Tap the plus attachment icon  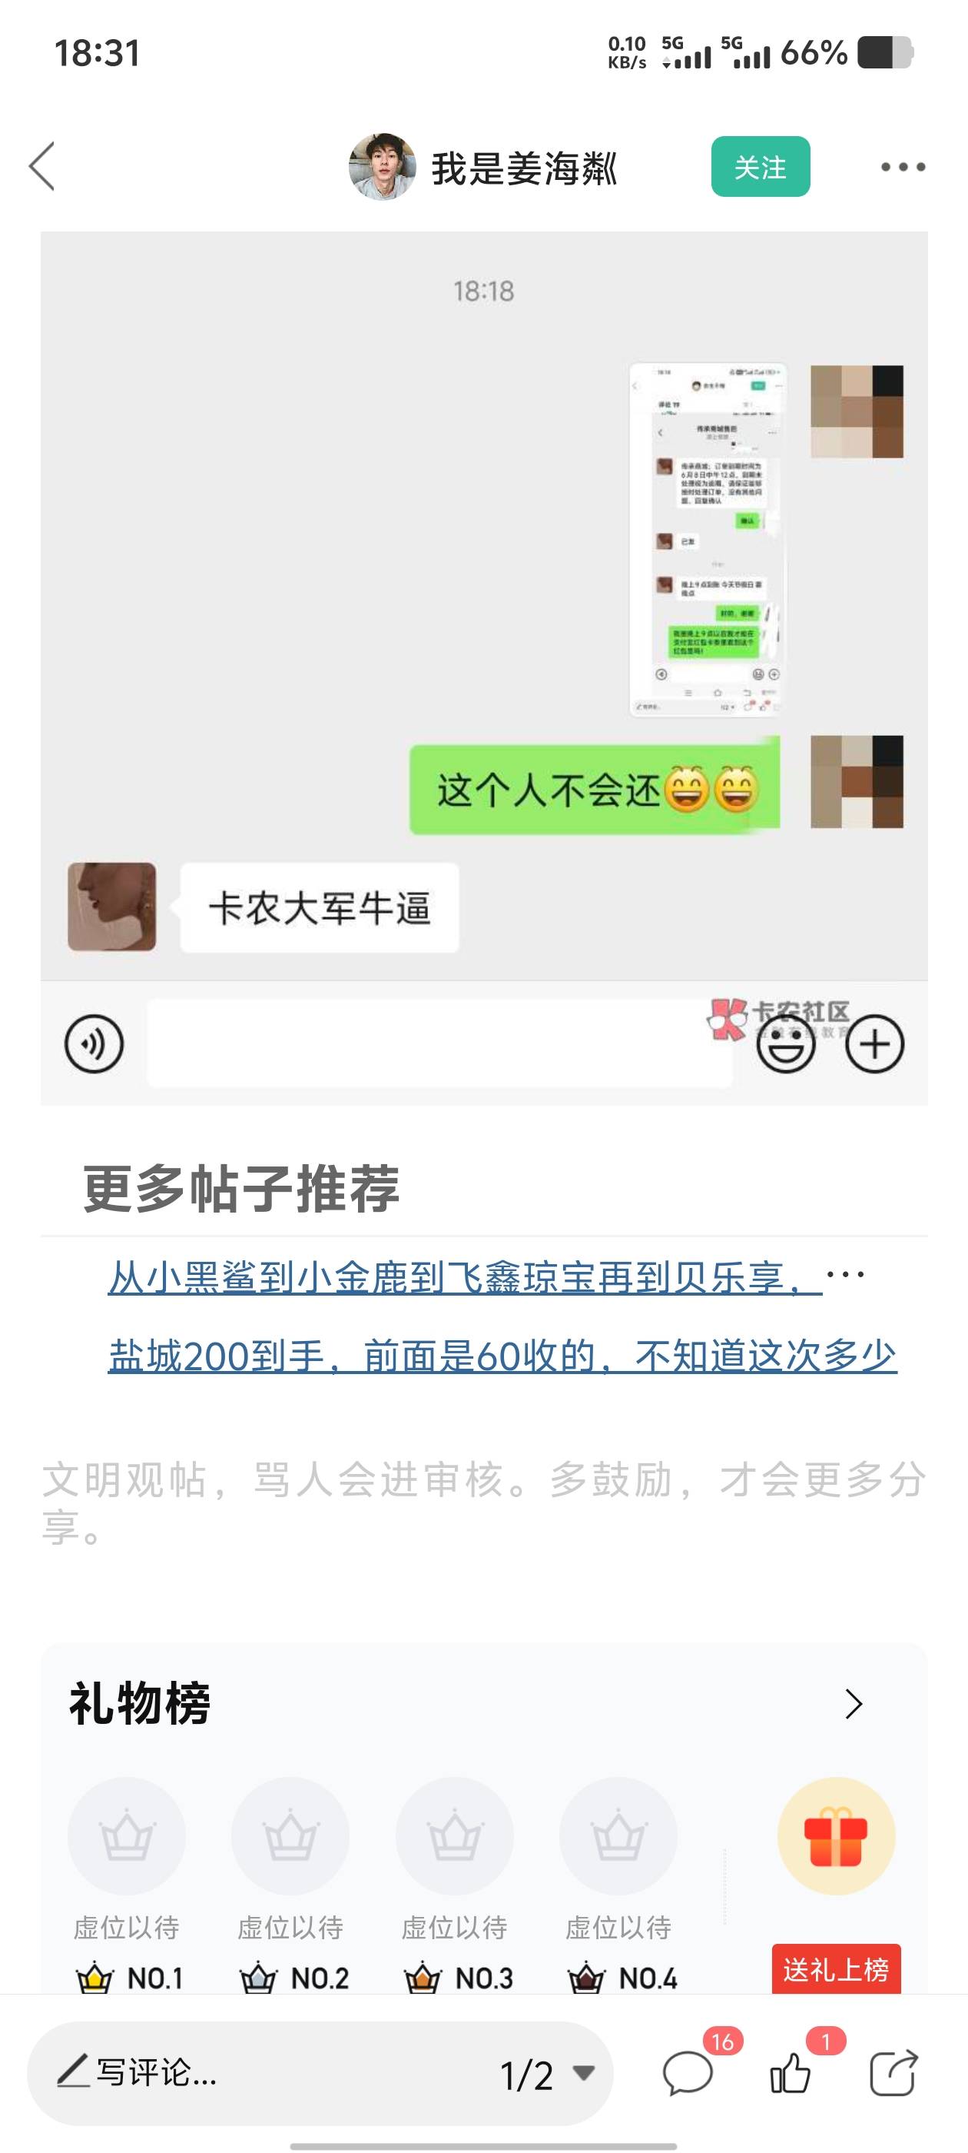pyautogui.click(x=874, y=1043)
